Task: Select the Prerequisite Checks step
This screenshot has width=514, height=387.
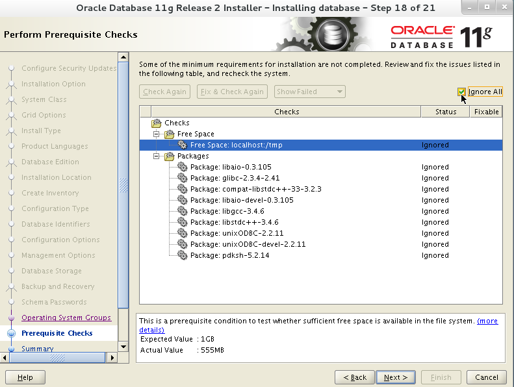Action: [57, 333]
